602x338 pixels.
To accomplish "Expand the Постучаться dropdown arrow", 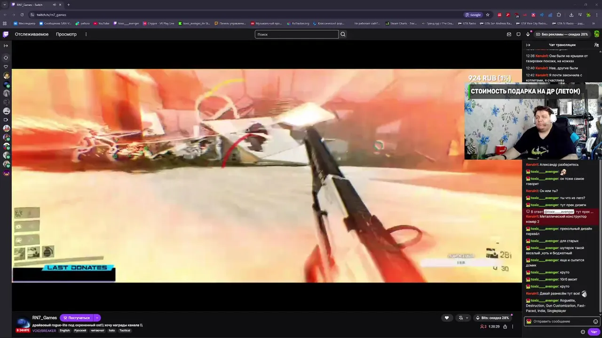I will pyautogui.click(x=97, y=318).
